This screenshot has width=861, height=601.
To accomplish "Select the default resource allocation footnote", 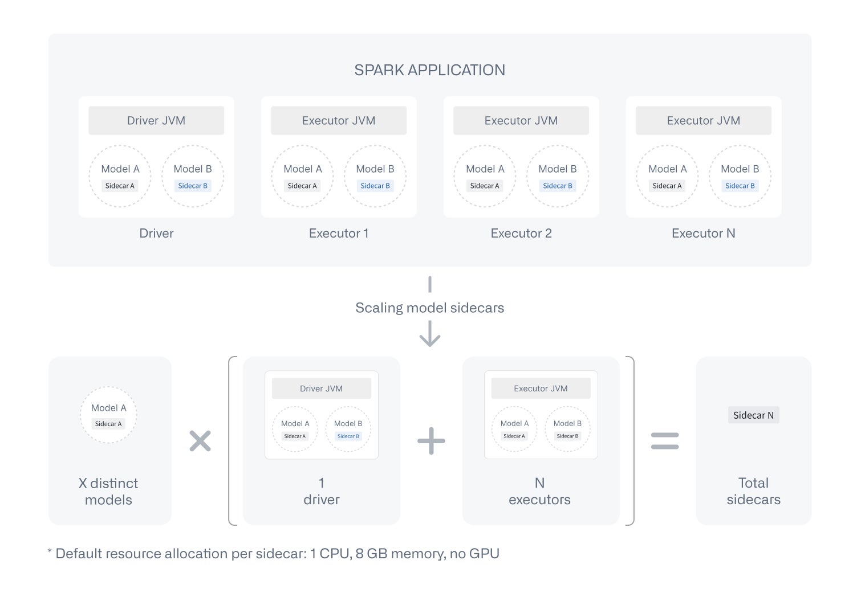I will pyautogui.click(x=274, y=554).
